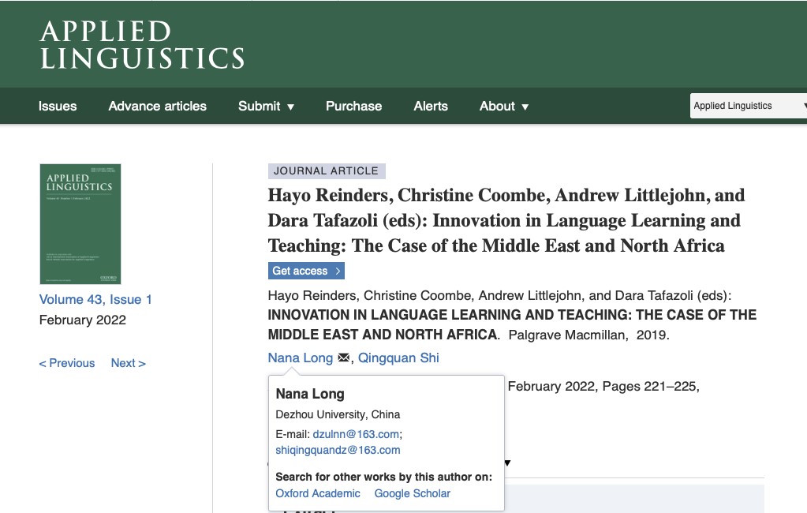
Task: Expand the Submit dropdown menu
Action: tap(266, 107)
